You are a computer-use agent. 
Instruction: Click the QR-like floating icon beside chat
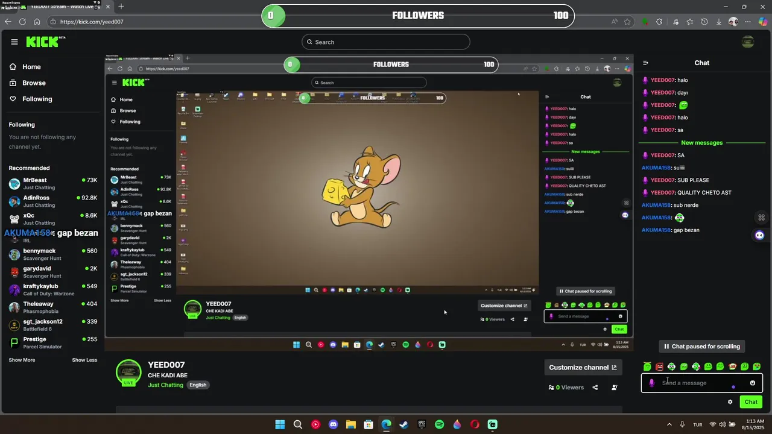[x=761, y=218]
